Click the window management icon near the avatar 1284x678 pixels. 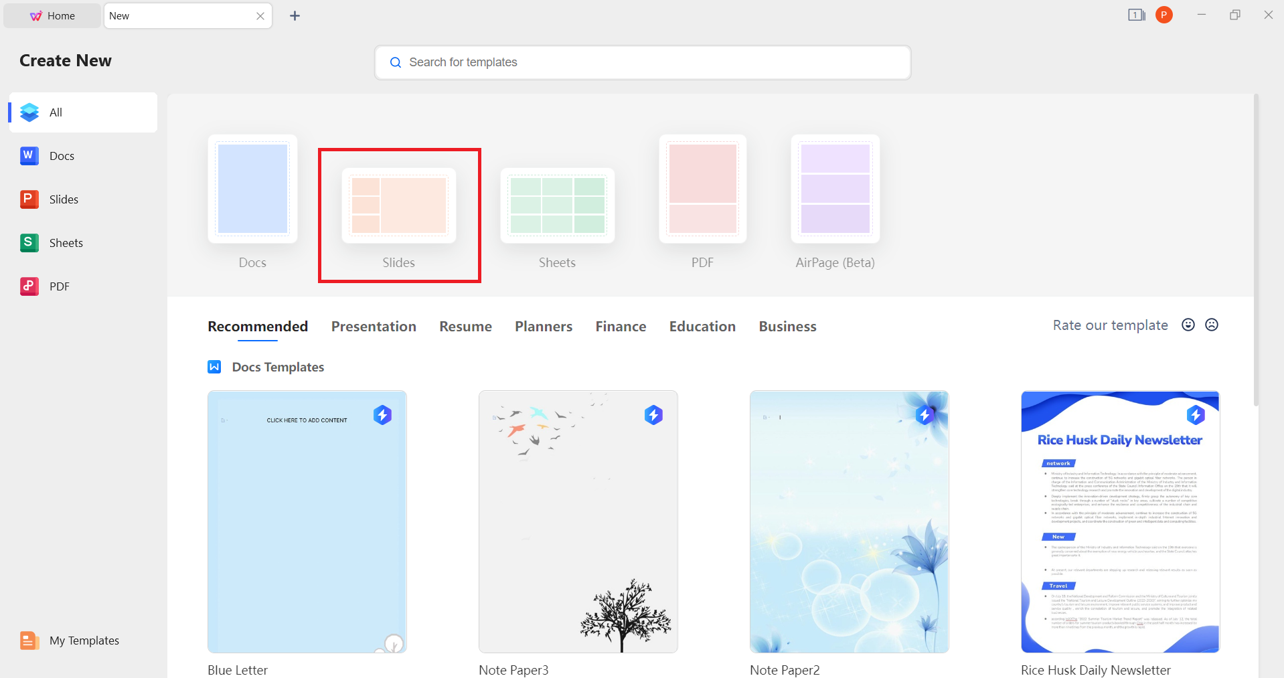(1136, 14)
